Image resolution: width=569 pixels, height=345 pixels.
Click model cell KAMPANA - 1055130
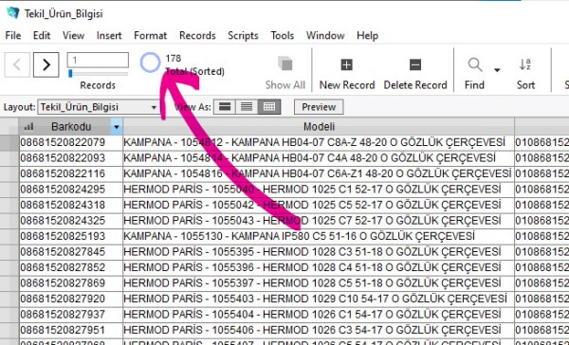point(319,236)
